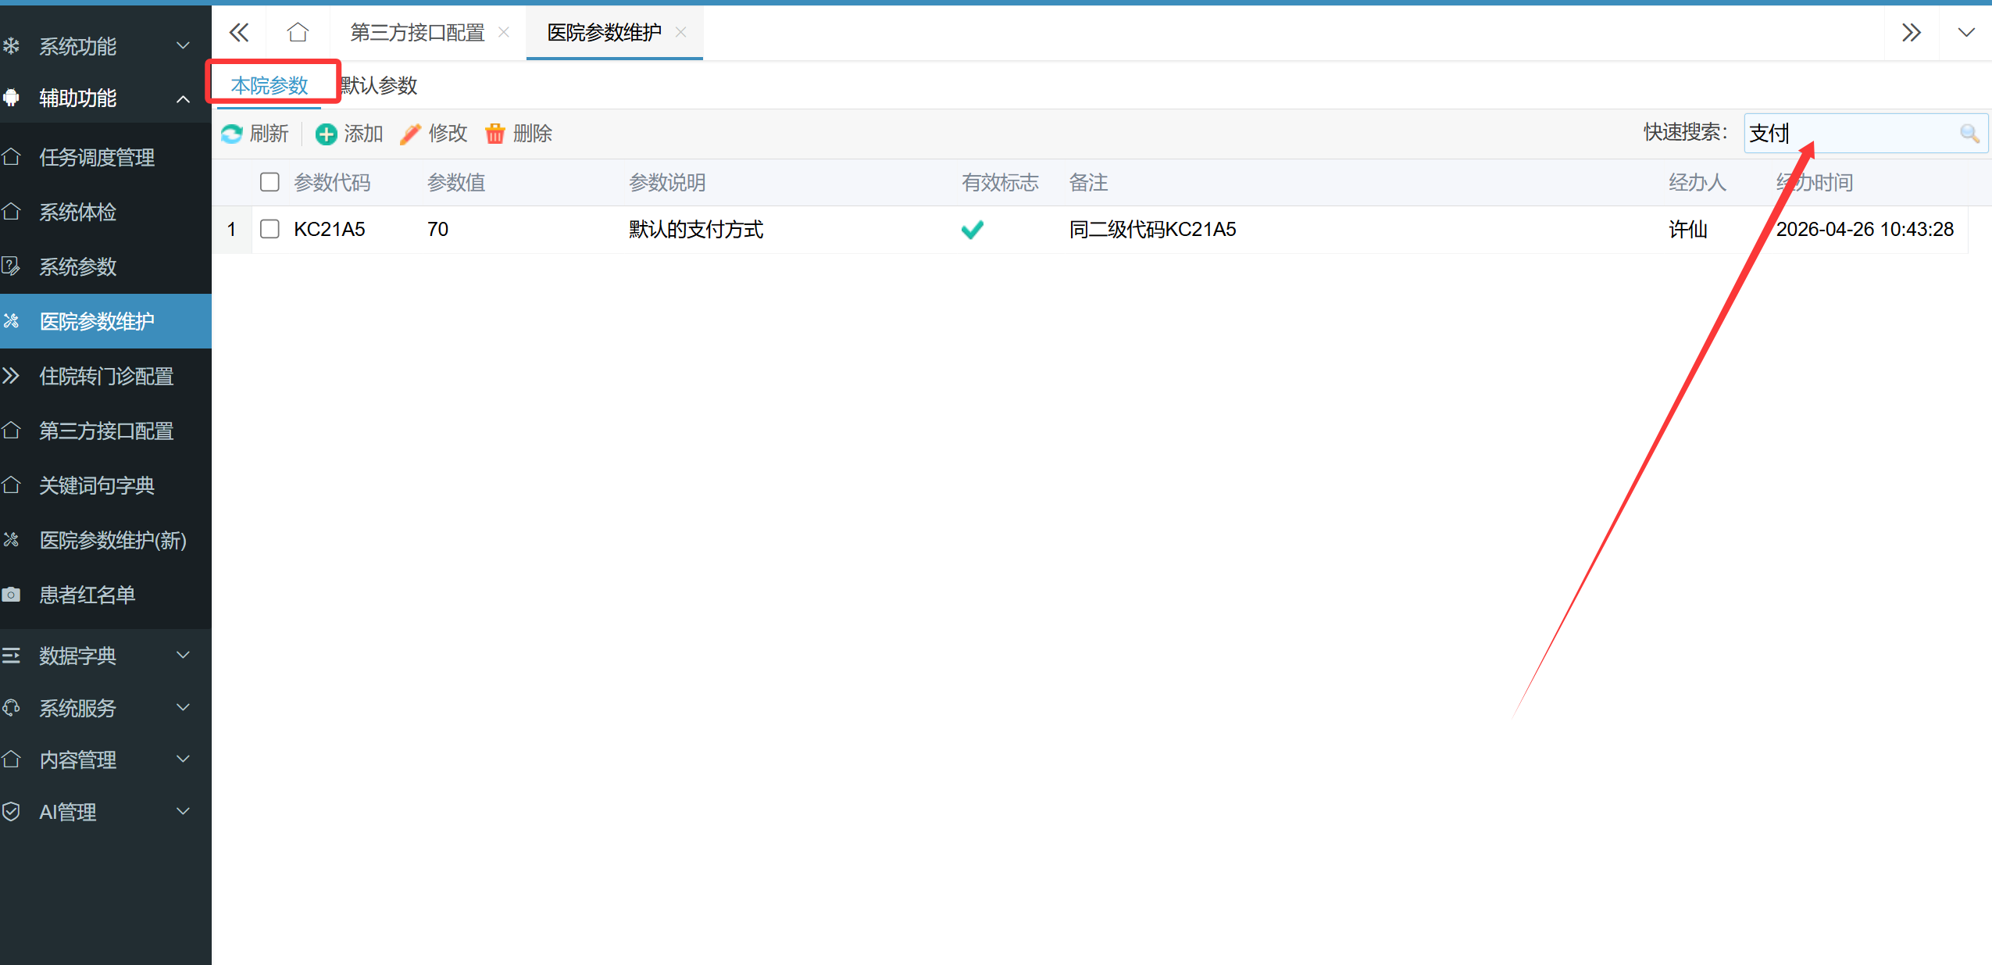Click the trash delete (删除) icon
1992x965 pixels.
click(494, 134)
